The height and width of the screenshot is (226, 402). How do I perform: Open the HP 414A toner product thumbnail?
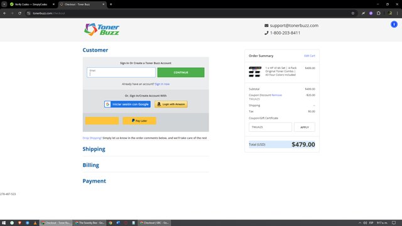coord(255,72)
